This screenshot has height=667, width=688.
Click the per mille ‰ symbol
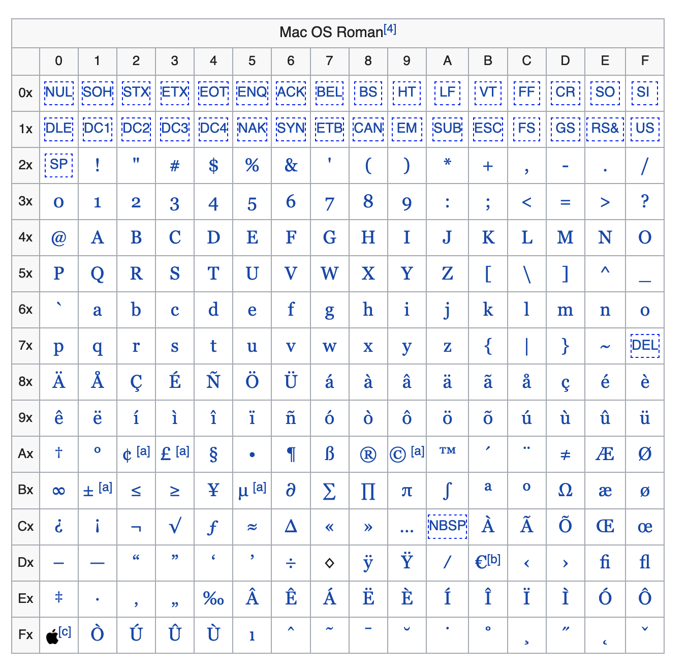point(213,598)
